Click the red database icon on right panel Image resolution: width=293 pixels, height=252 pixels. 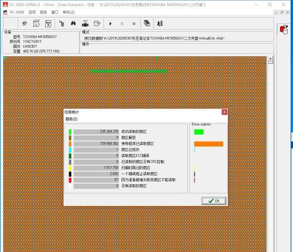click(x=284, y=30)
